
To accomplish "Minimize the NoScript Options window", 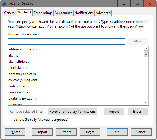I will click(x=124, y=4).
